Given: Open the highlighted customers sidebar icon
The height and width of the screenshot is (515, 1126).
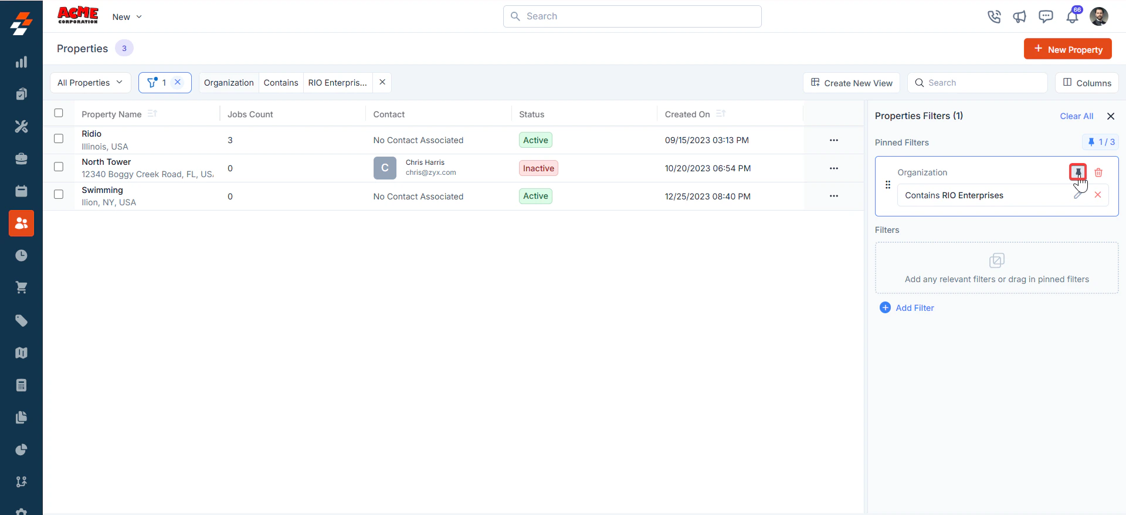Looking at the screenshot, I should 21,223.
